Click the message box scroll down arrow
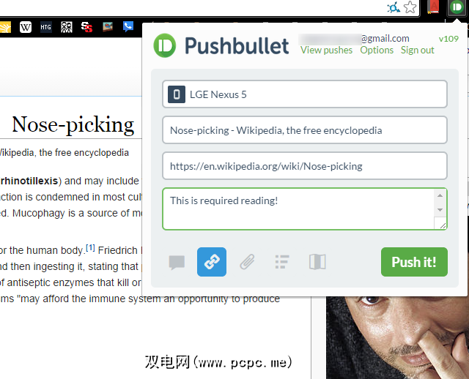The image size is (469, 379). tap(440, 210)
